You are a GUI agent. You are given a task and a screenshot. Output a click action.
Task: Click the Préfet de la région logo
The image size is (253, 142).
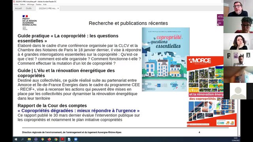point(29,22)
